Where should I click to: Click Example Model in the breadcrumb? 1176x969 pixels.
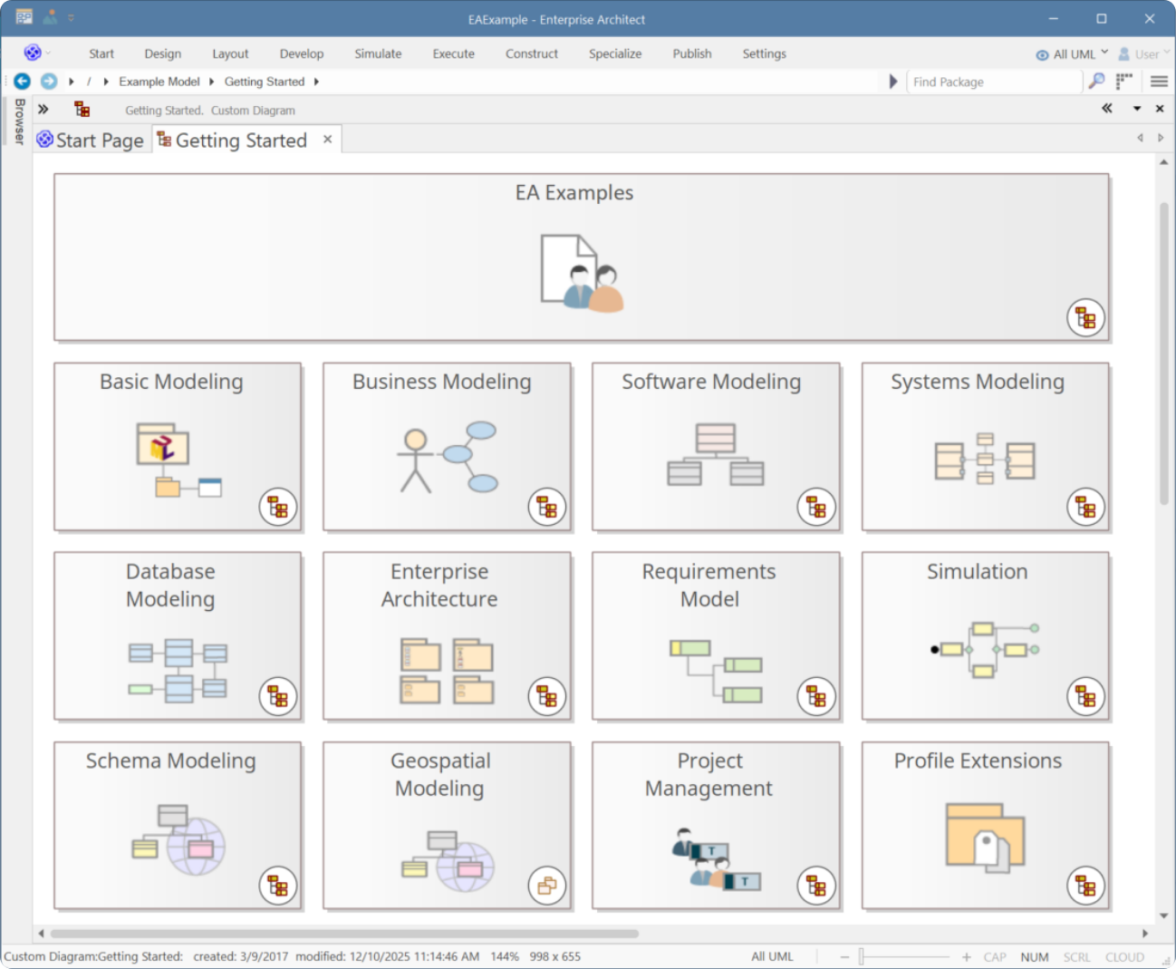pos(159,82)
